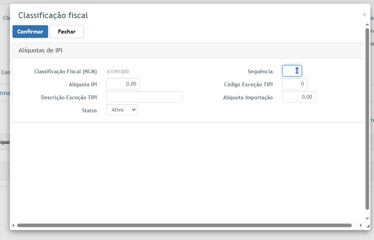Image resolution: width=374 pixels, height=240 pixels.
Task: Click the vertical scrollbar thumb of the dialog
Action: (x=367, y=118)
